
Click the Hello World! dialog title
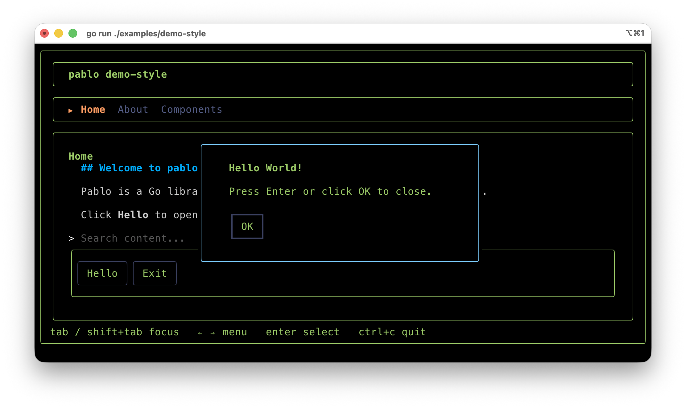tap(265, 168)
